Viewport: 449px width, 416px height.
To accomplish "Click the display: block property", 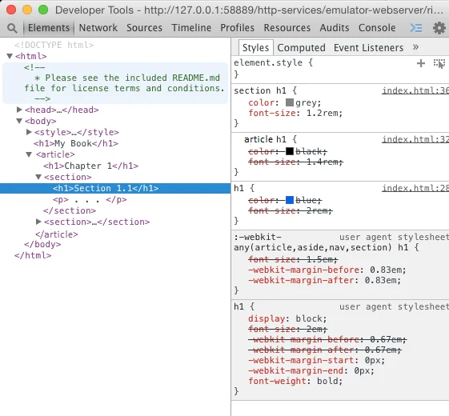I will pyautogui.click(x=287, y=318).
